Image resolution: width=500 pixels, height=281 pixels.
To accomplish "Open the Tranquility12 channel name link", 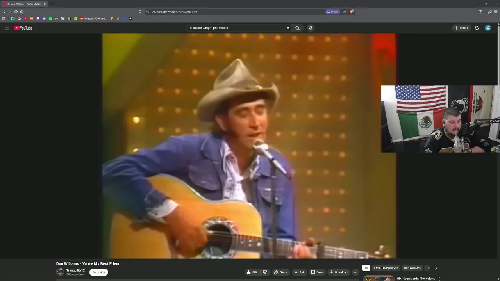I will tap(75, 270).
